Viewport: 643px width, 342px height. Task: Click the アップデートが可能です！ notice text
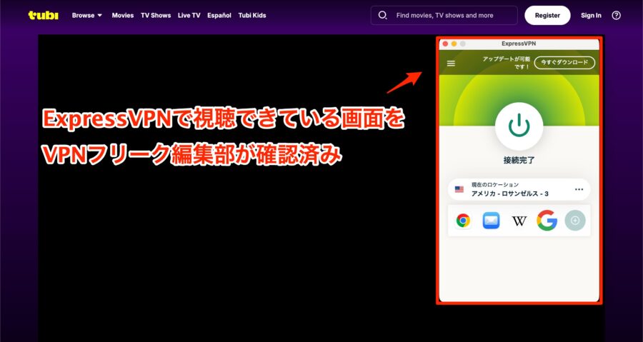point(507,63)
